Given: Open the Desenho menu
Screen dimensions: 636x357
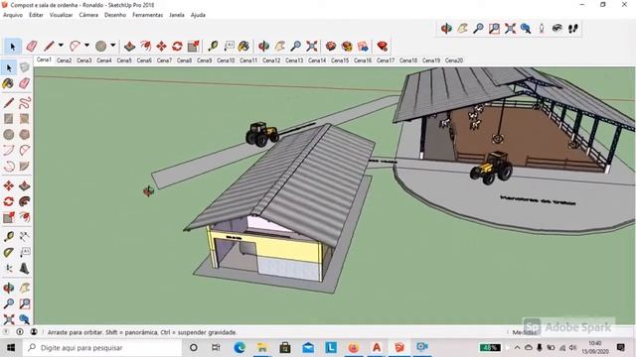Looking at the screenshot, I should click(x=115, y=15).
